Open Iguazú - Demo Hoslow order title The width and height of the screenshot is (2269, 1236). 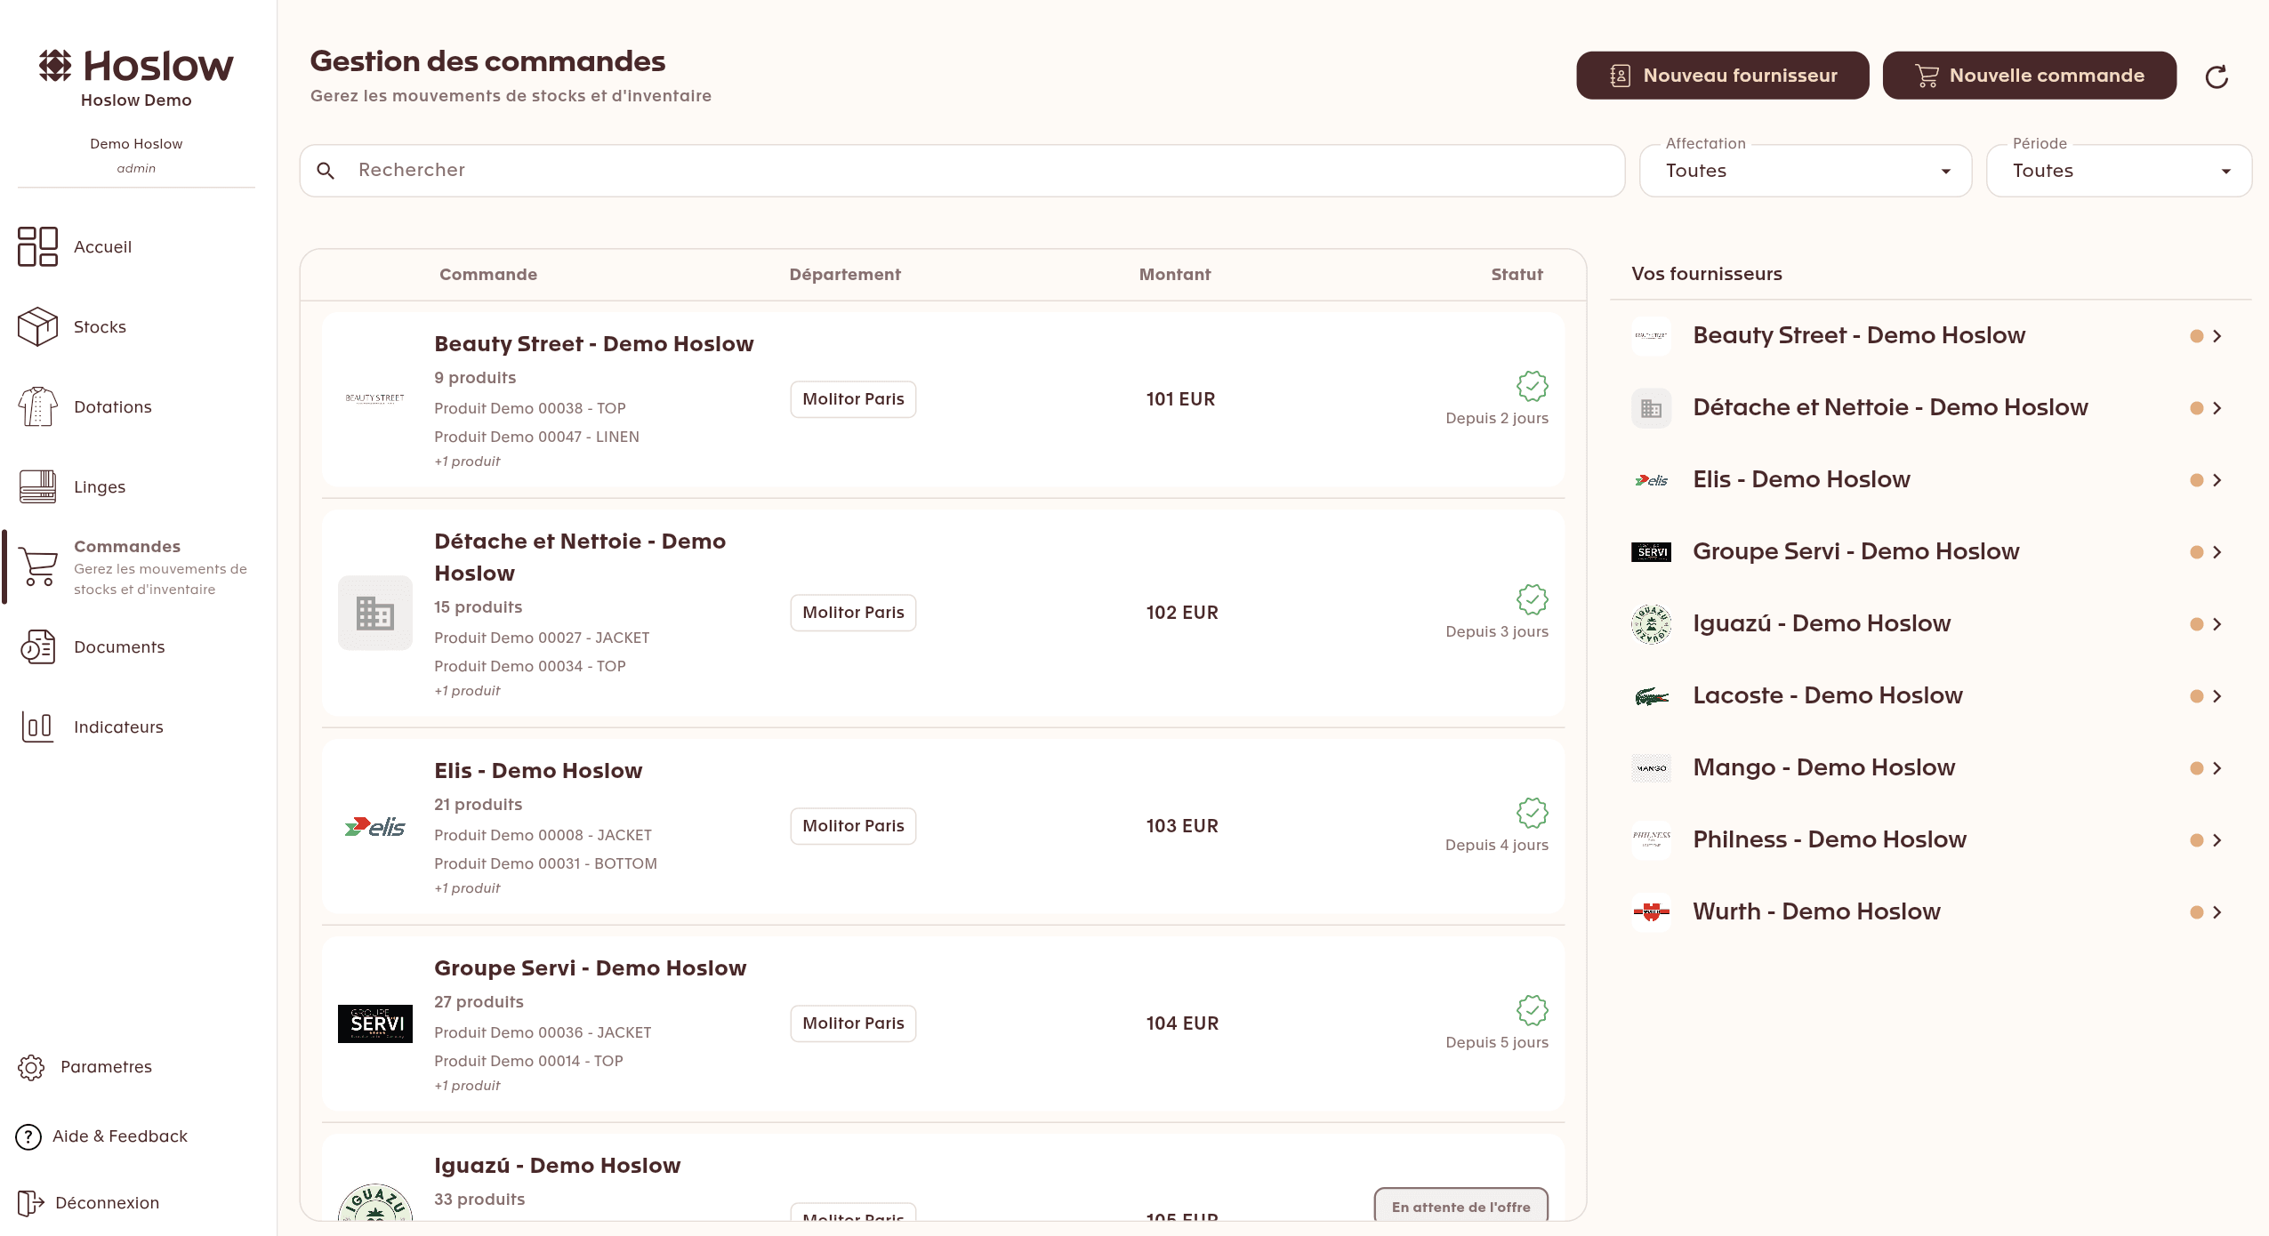click(x=557, y=1166)
